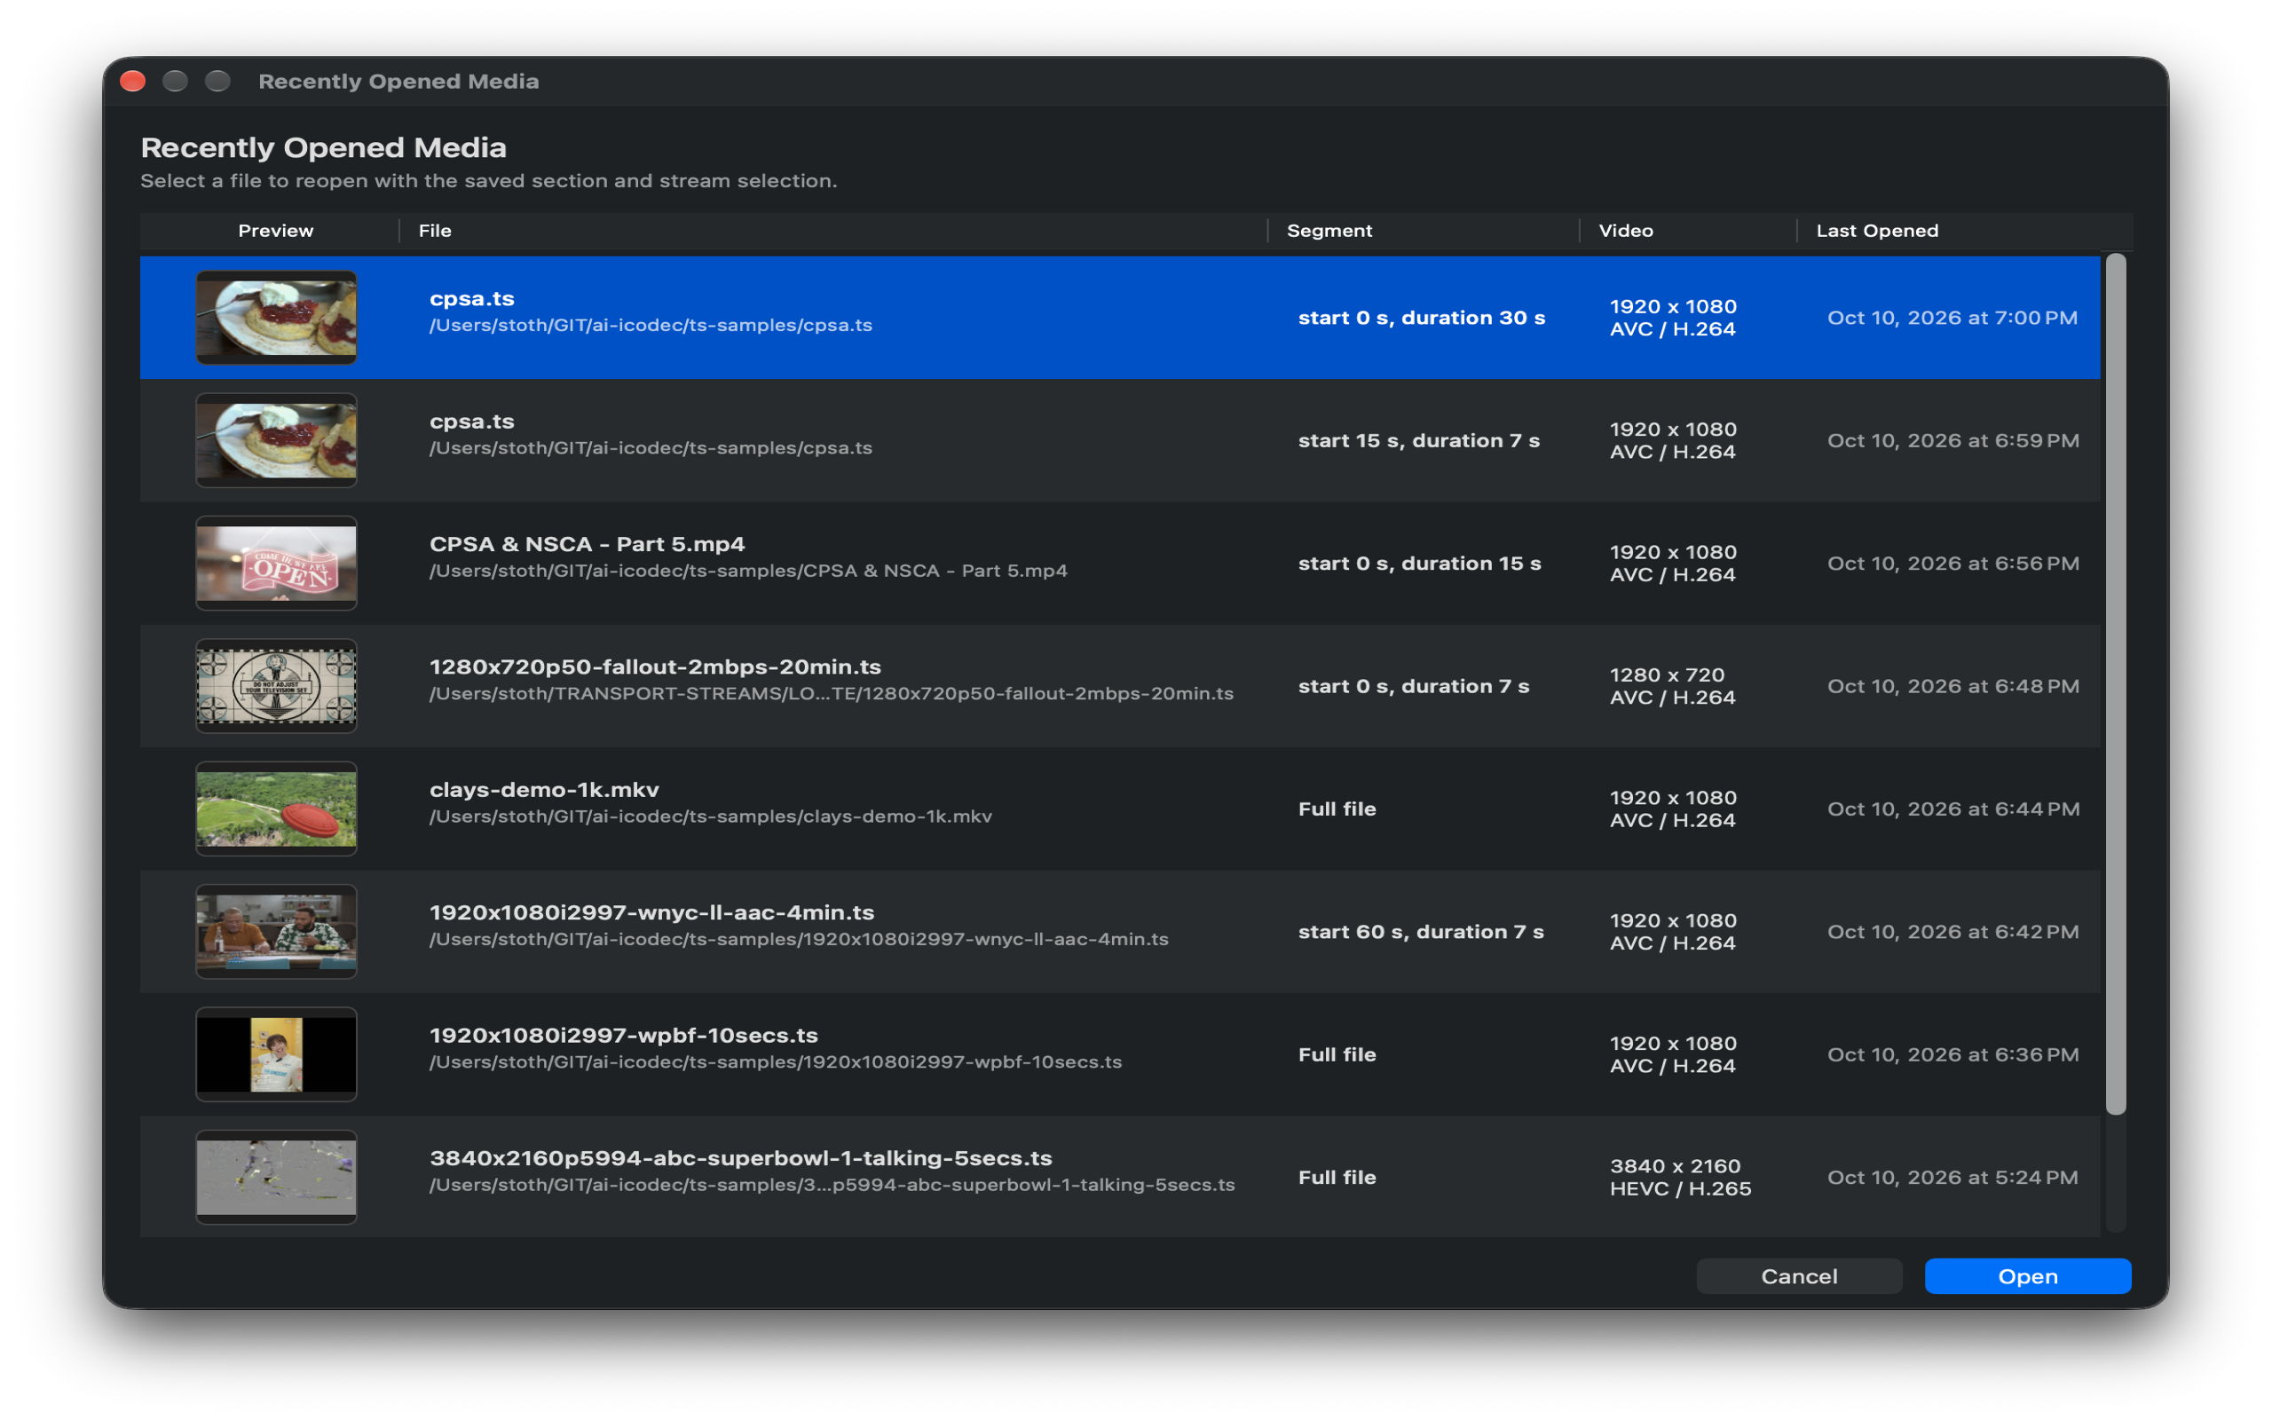Click segment 'start 0 s, duration 30 s'

tap(1422, 319)
